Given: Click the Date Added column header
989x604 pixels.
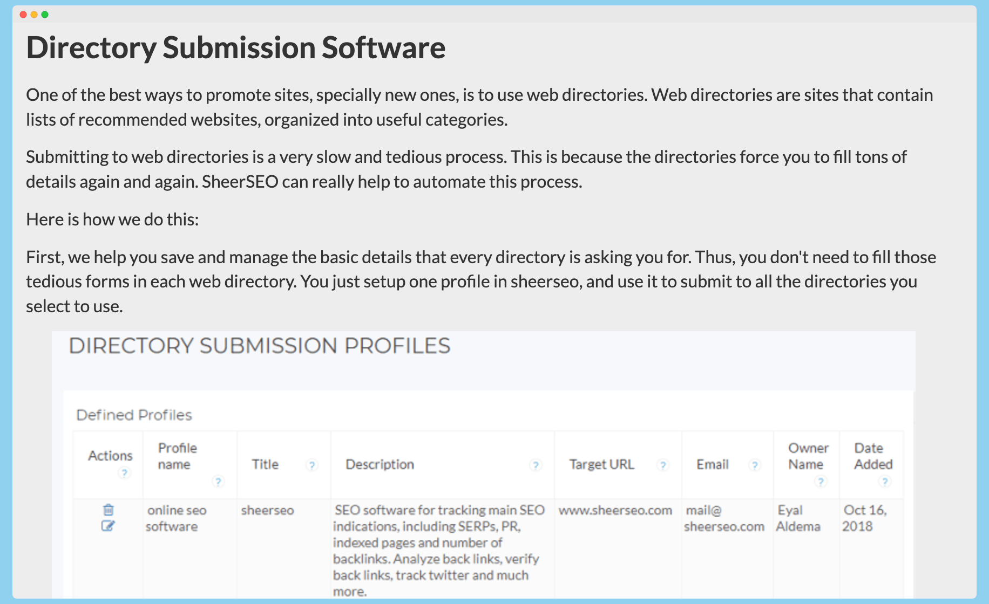Looking at the screenshot, I should click(x=873, y=456).
